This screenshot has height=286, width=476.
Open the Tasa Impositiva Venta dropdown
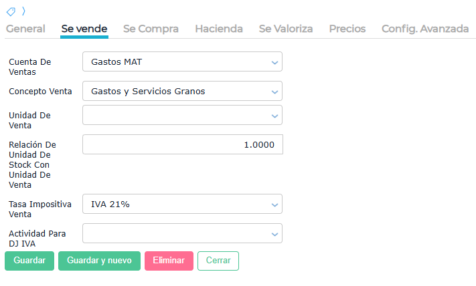pos(182,204)
